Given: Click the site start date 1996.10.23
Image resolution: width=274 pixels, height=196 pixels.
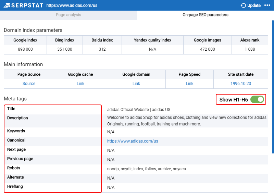Looking at the screenshot, I should 241,84.
